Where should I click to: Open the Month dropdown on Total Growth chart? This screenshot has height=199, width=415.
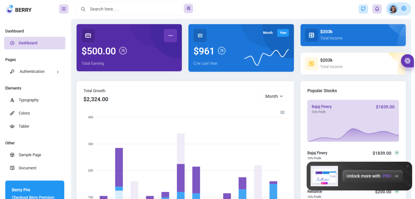point(274,96)
